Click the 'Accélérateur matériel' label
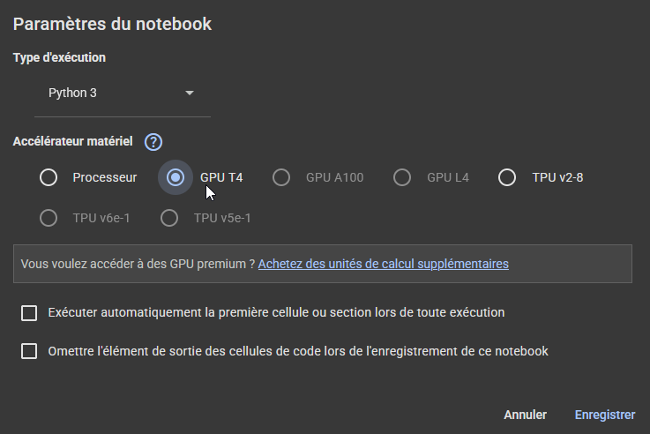This screenshot has width=650, height=434. (x=73, y=142)
